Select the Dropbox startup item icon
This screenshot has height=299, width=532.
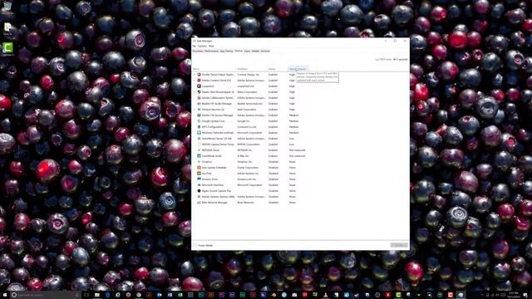(199, 162)
